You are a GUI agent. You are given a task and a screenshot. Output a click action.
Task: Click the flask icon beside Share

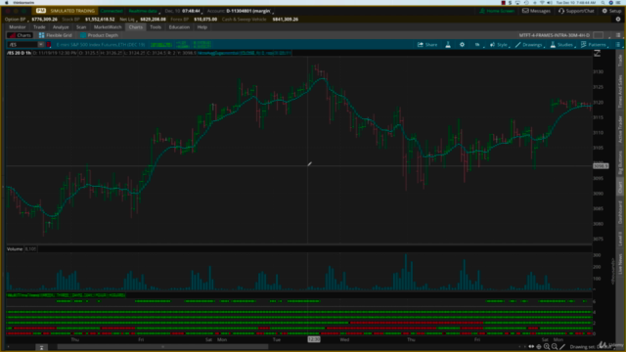pos(448,45)
